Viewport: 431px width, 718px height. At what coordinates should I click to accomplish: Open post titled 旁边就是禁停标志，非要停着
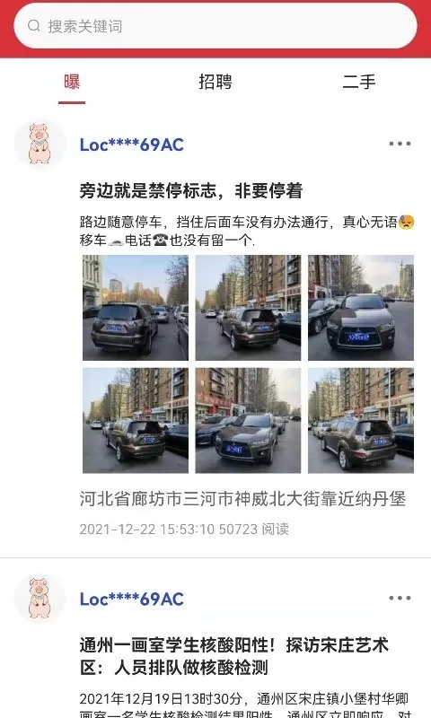190,190
